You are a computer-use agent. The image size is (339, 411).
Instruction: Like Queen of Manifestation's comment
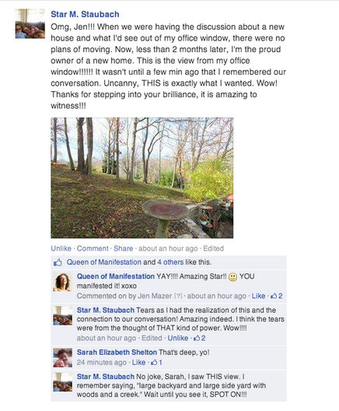pyautogui.click(x=258, y=296)
